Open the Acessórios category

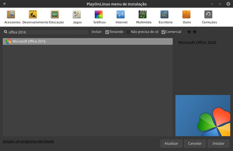pyautogui.click(x=11, y=15)
